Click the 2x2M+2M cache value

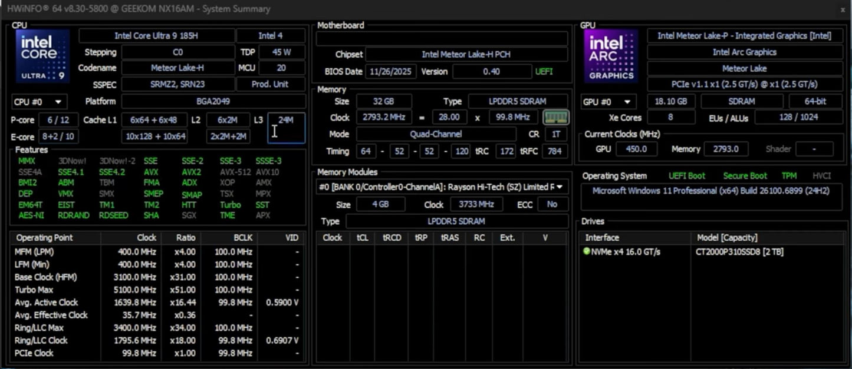(x=228, y=137)
